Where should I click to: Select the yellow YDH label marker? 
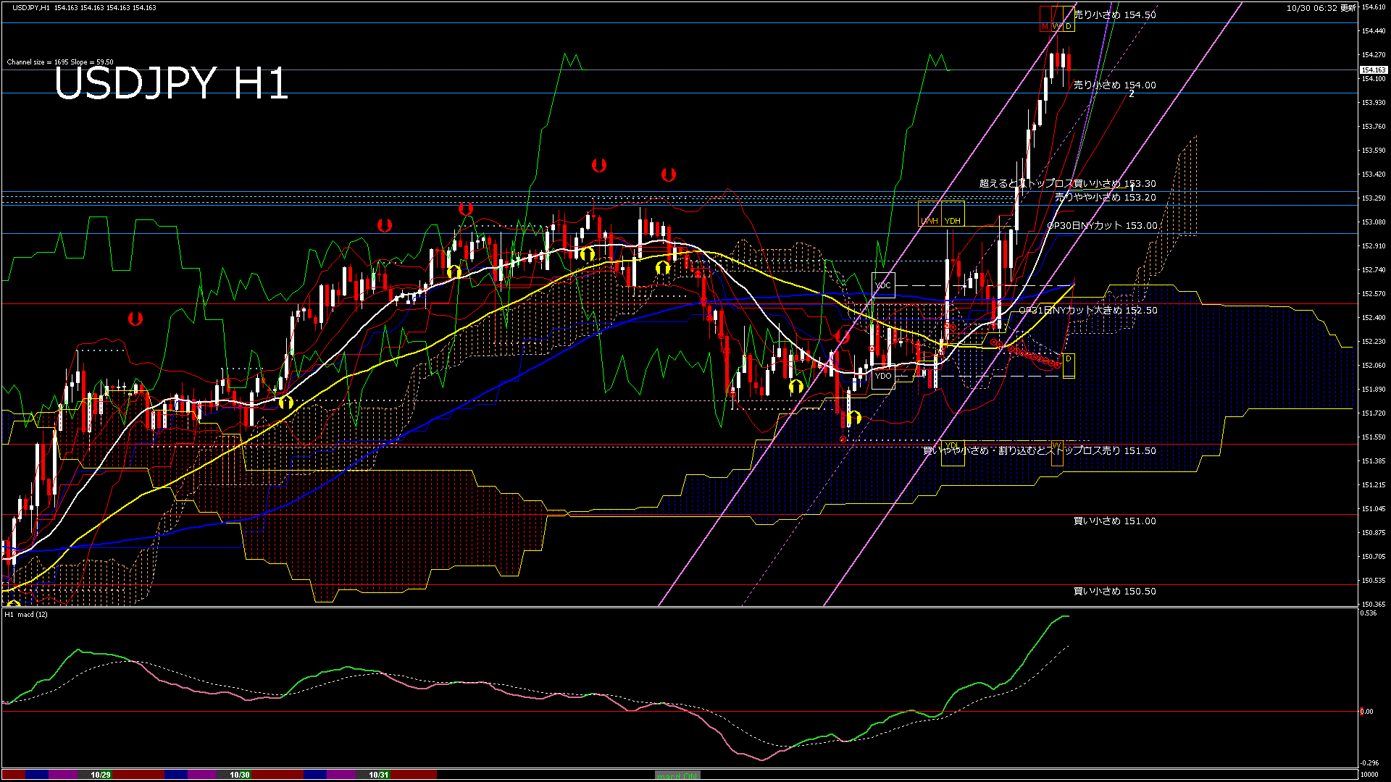(952, 221)
